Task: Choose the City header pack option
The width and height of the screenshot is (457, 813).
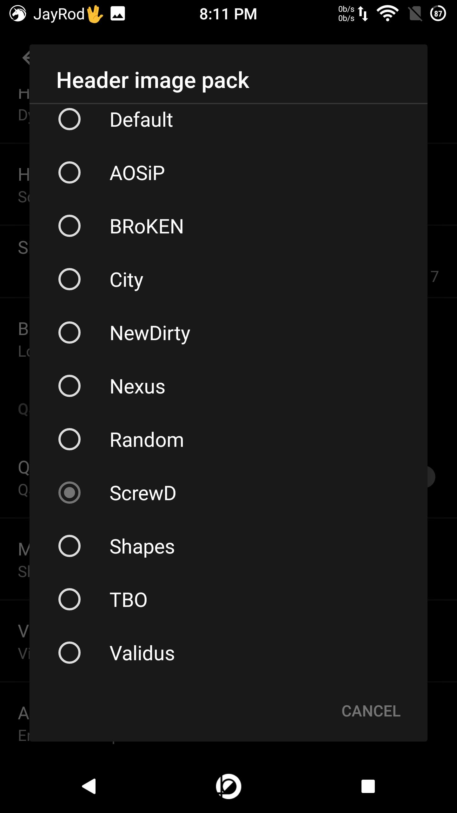Action: click(x=228, y=279)
